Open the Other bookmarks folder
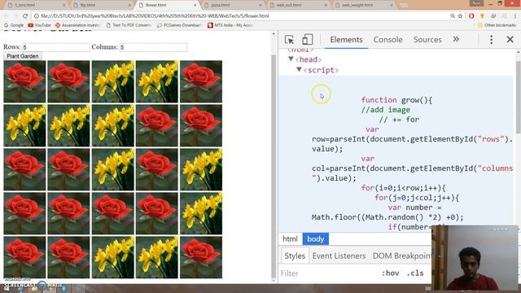This screenshot has height=293, width=521. click(497, 25)
